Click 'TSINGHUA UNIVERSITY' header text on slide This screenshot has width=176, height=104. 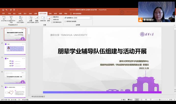74,35
